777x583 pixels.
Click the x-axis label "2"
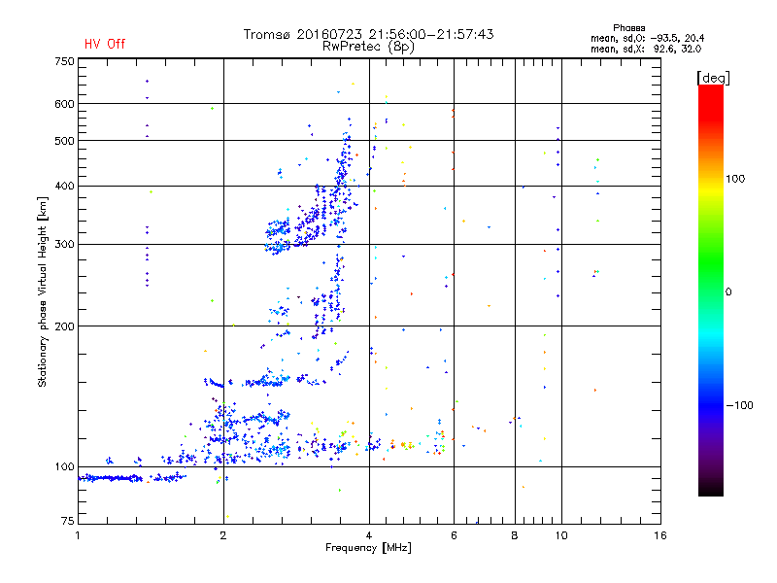pyautogui.click(x=223, y=535)
